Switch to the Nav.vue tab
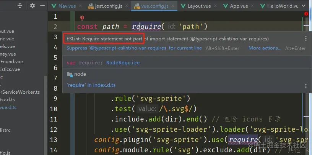Viewport: 312px width, 155px height. [67, 6]
